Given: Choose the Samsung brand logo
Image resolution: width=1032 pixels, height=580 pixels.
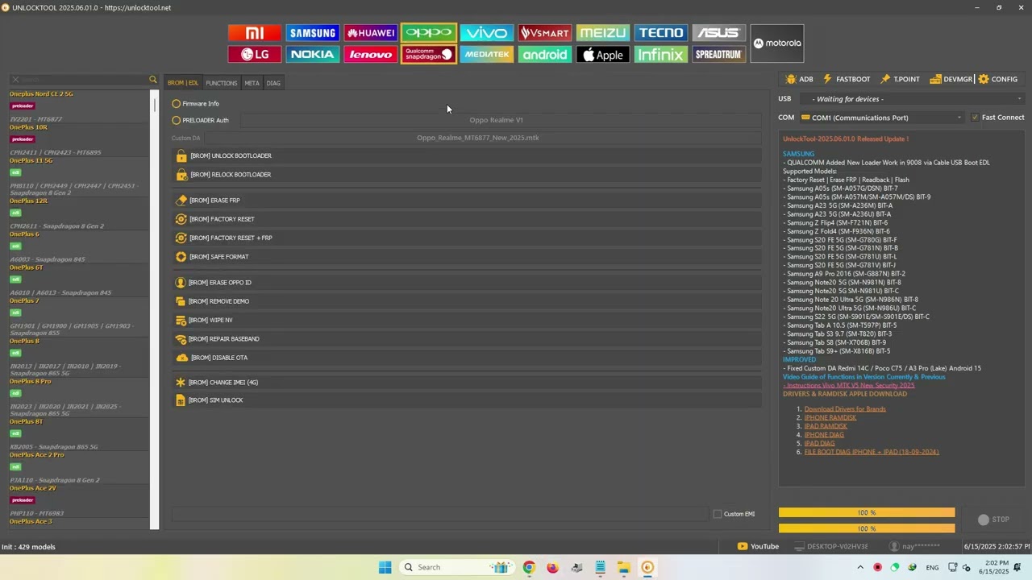Looking at the screenshot, I should click(x=313, y=33).
